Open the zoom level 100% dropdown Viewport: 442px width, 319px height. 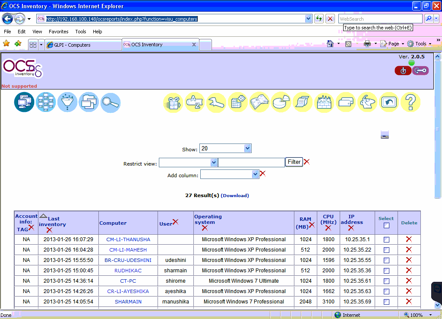coord(430,315)
